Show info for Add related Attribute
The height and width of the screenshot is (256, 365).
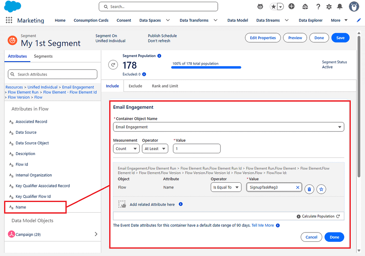(181, 204)
